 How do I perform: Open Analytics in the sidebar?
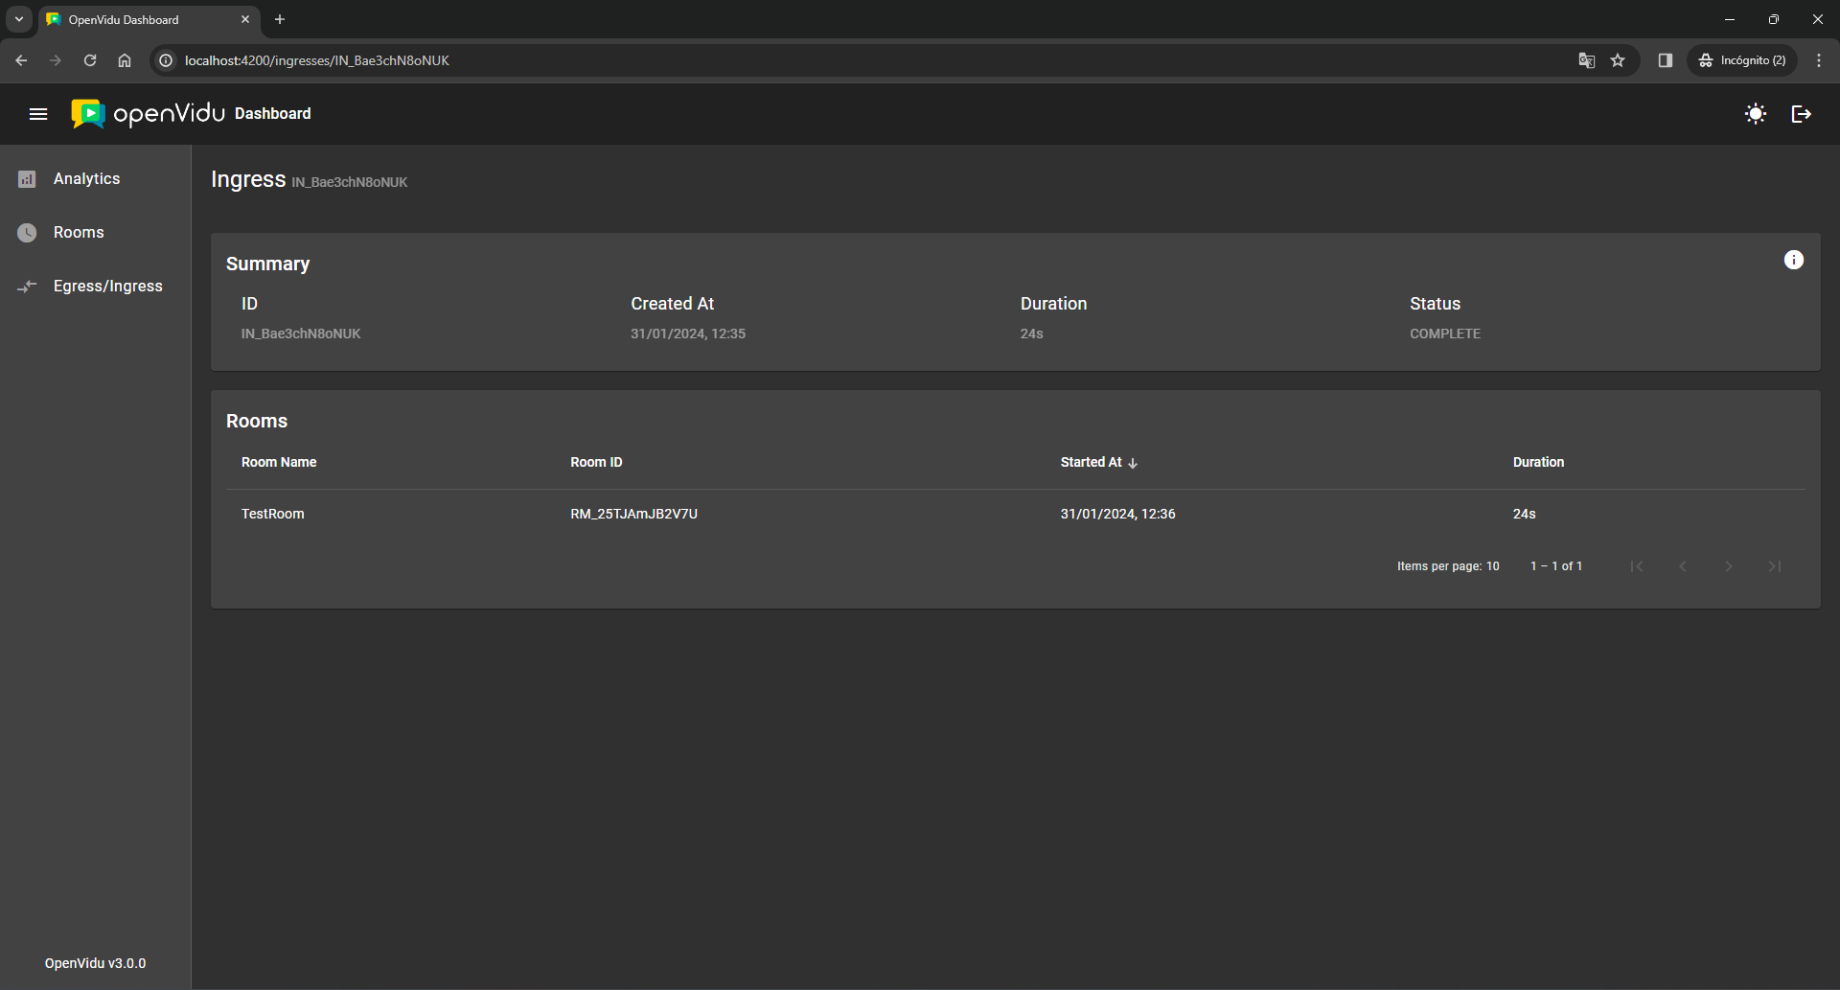click(x=86, y=179)
